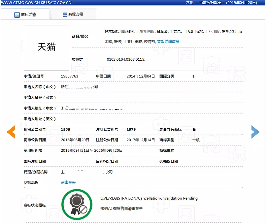
Task: Click the trademark status badge icon
Action: tap(77, 205)
